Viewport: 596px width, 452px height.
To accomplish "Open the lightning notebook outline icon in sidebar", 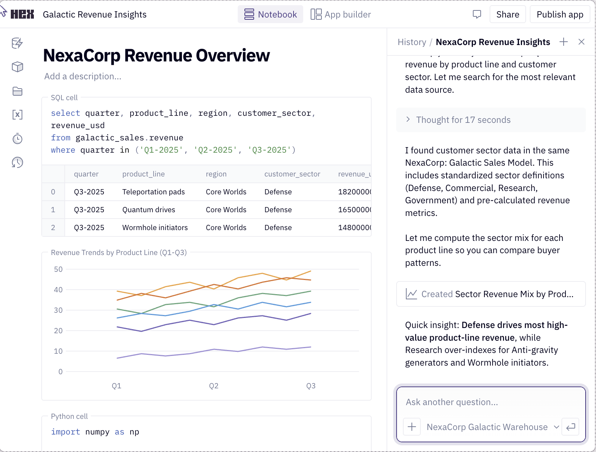I will click(17, 43).
